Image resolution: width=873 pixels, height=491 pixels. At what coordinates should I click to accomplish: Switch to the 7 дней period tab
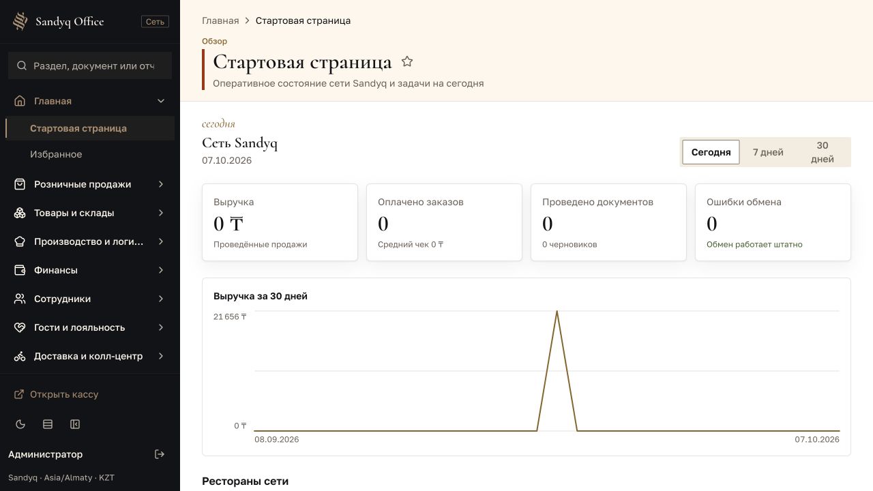pyautogui.click(x=768, y=152)
